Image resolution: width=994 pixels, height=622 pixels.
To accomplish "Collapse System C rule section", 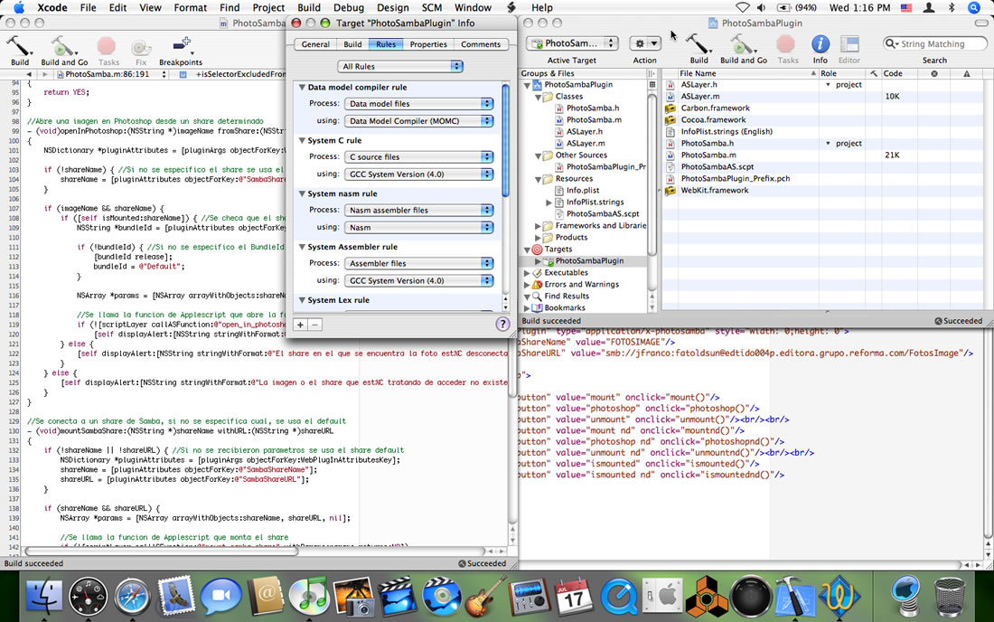I will pyautogui.click(x=302, y=140).
